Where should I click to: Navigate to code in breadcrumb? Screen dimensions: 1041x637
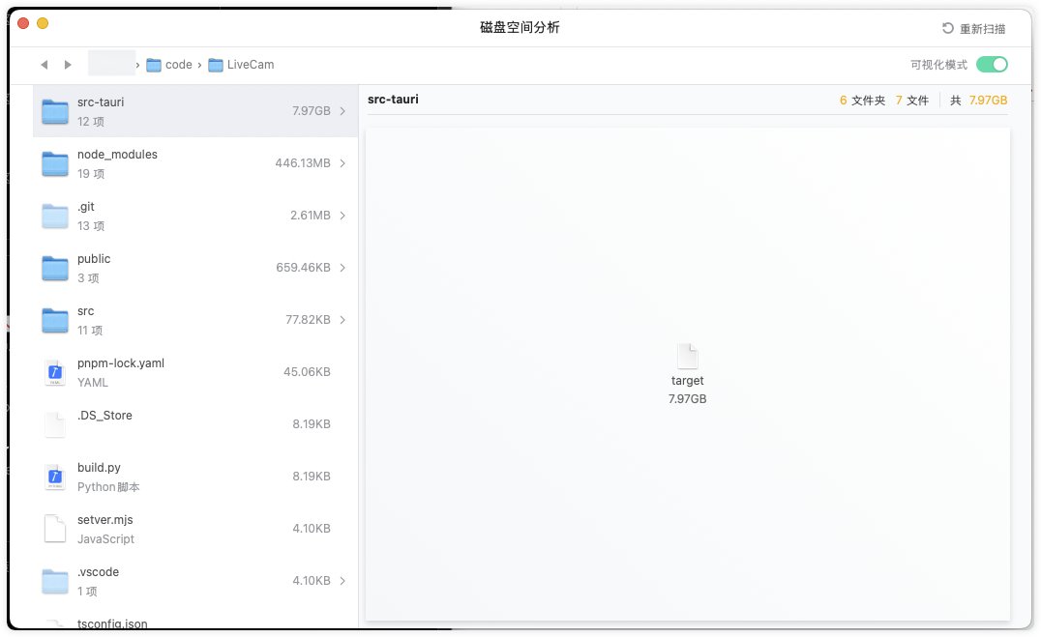click(x=179, y=65)
